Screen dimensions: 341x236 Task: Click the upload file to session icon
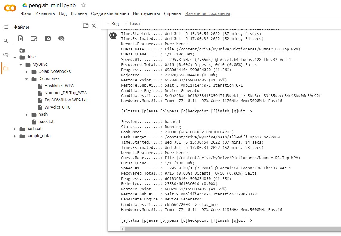(21, 38)
